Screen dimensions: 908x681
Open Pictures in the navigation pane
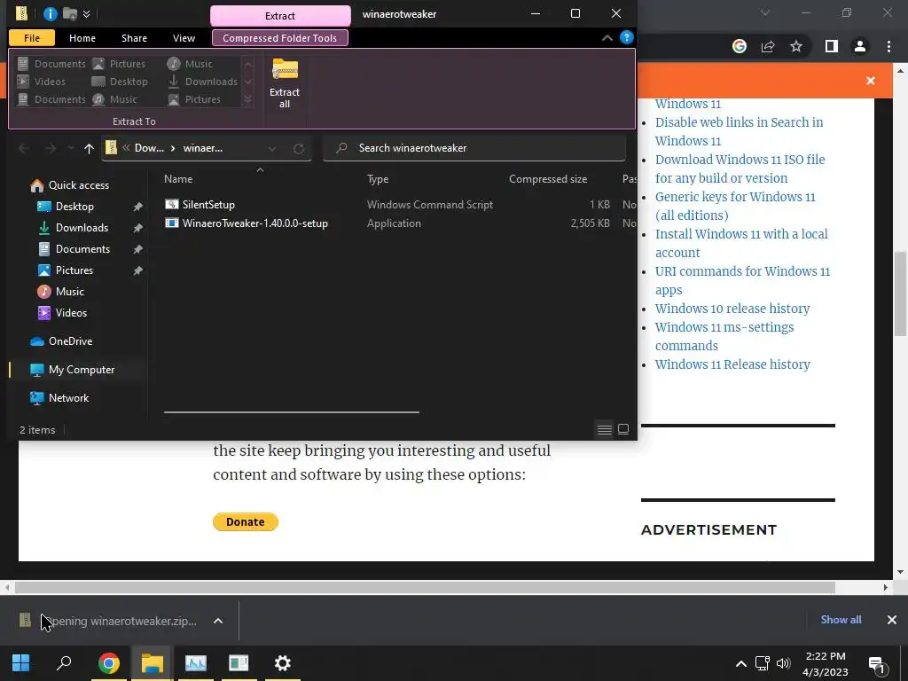click(74, 270)
